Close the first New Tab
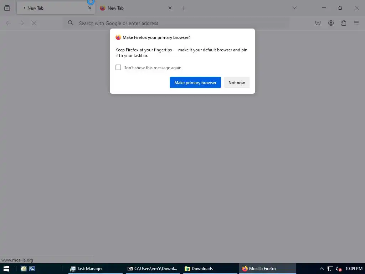 pos(90,8)
